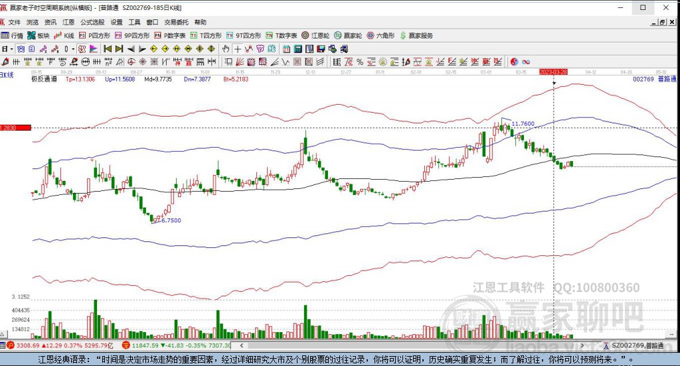Click the save disk icon
680x366 pixels.
click(321, 49)
